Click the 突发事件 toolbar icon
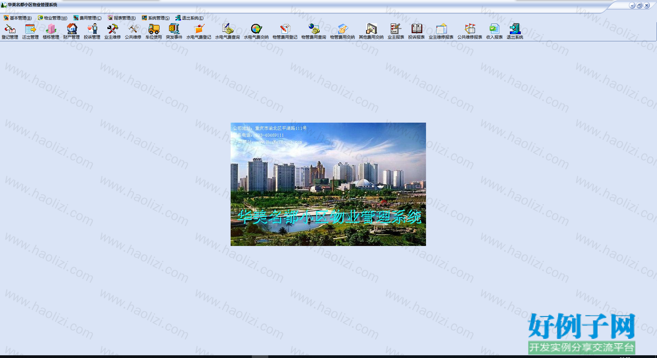Image resolution: width=657 pixels, height=358 pixels. [174, 31]
